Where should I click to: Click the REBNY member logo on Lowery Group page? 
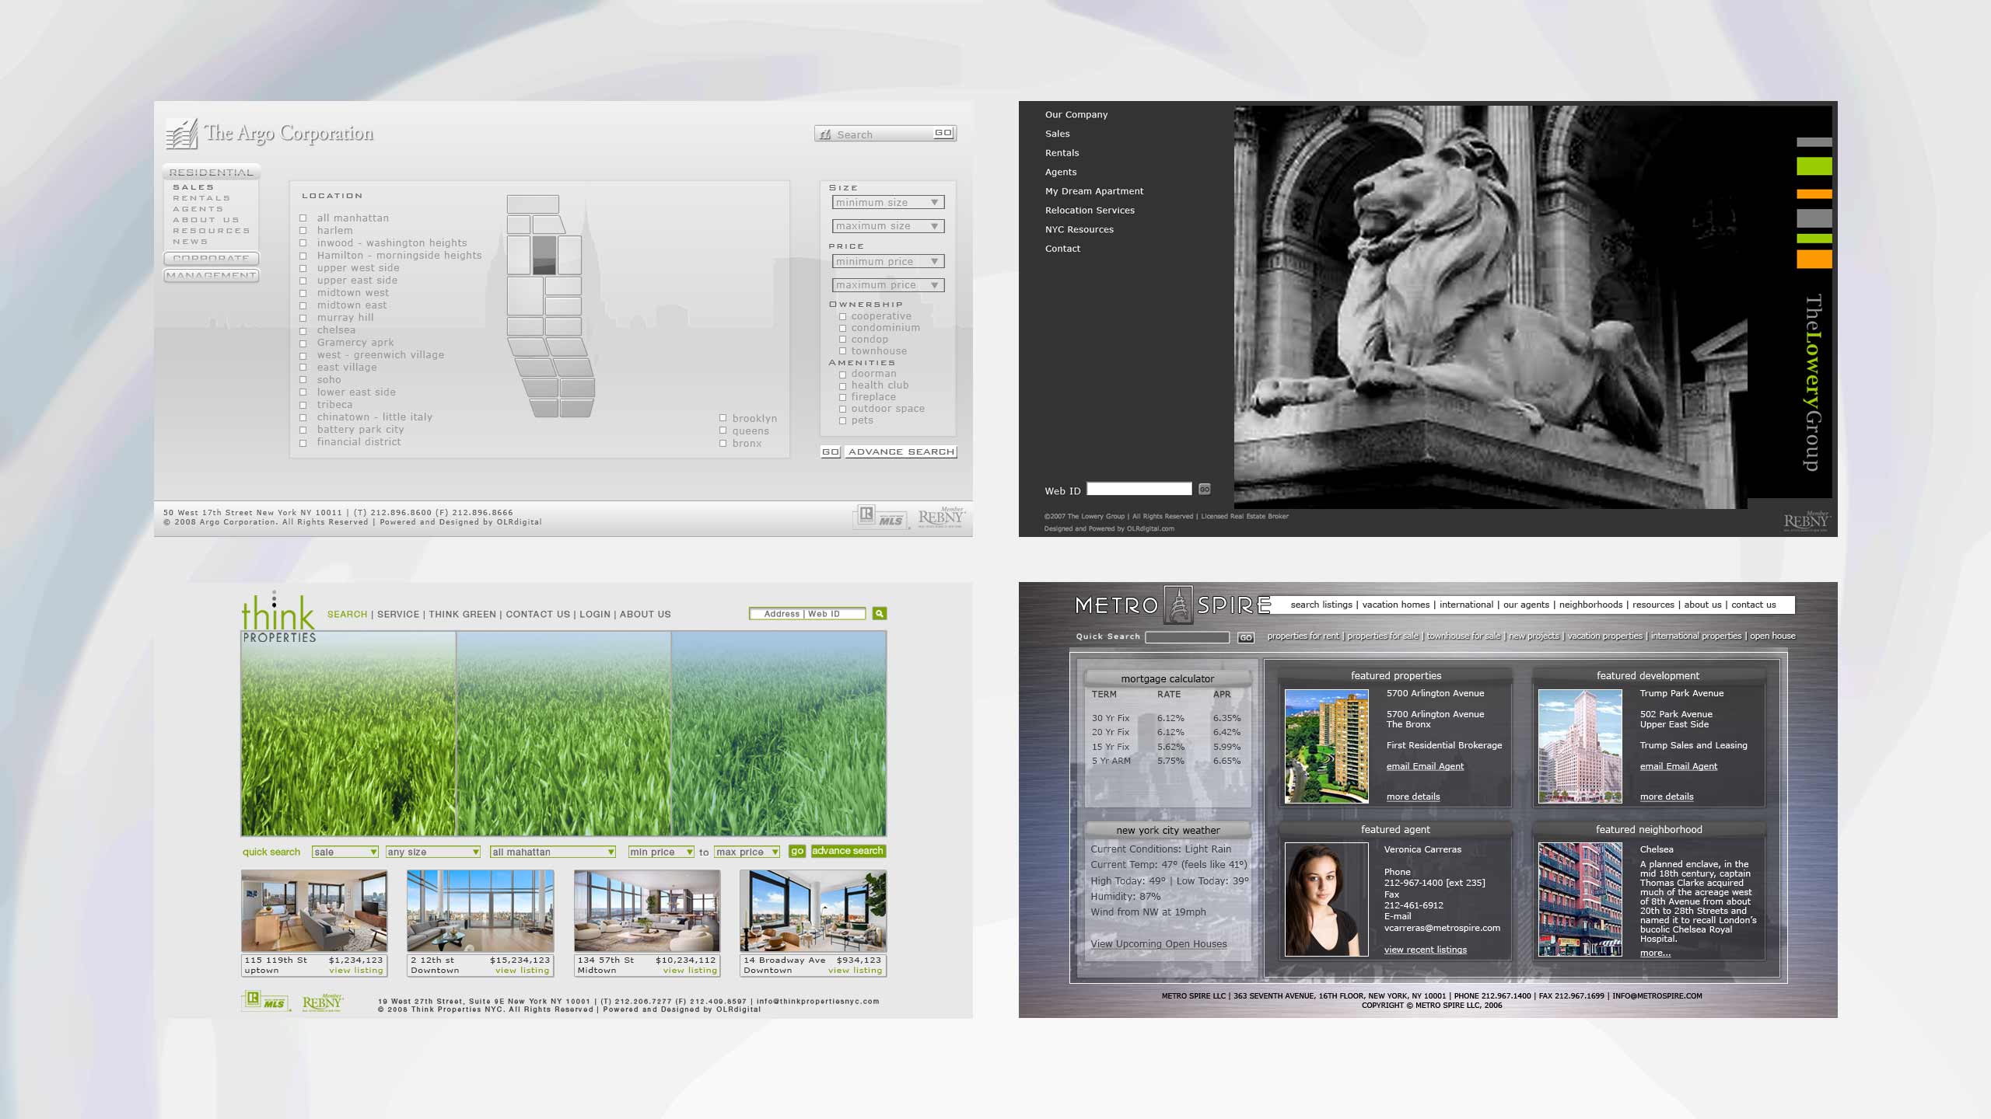(x=1806, y=521)
